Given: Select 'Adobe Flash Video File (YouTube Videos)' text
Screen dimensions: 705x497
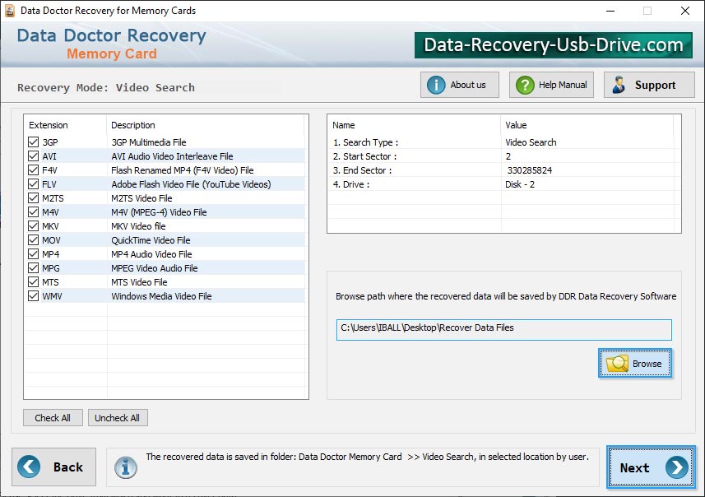Looking at the screenshot, I should coord(191,184).
